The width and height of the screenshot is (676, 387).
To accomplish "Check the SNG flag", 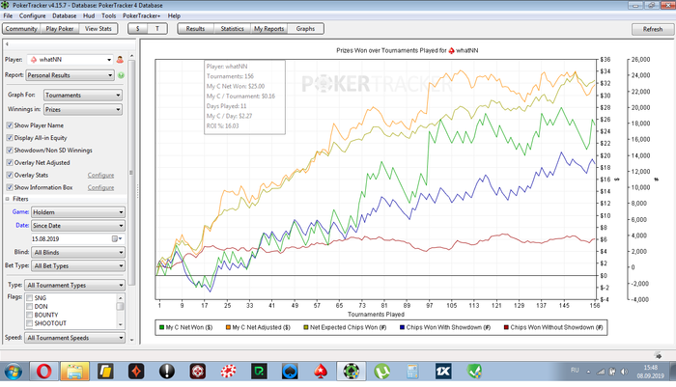I will (30, 298).
